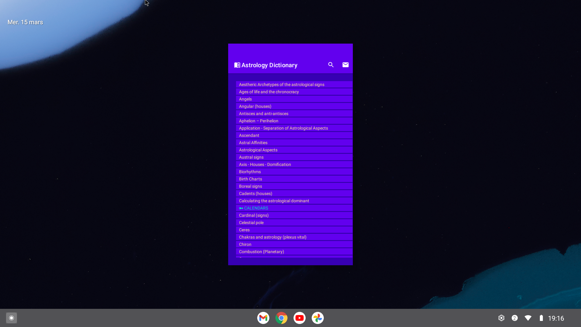Open the settings gear in system tray

[501, 318]
